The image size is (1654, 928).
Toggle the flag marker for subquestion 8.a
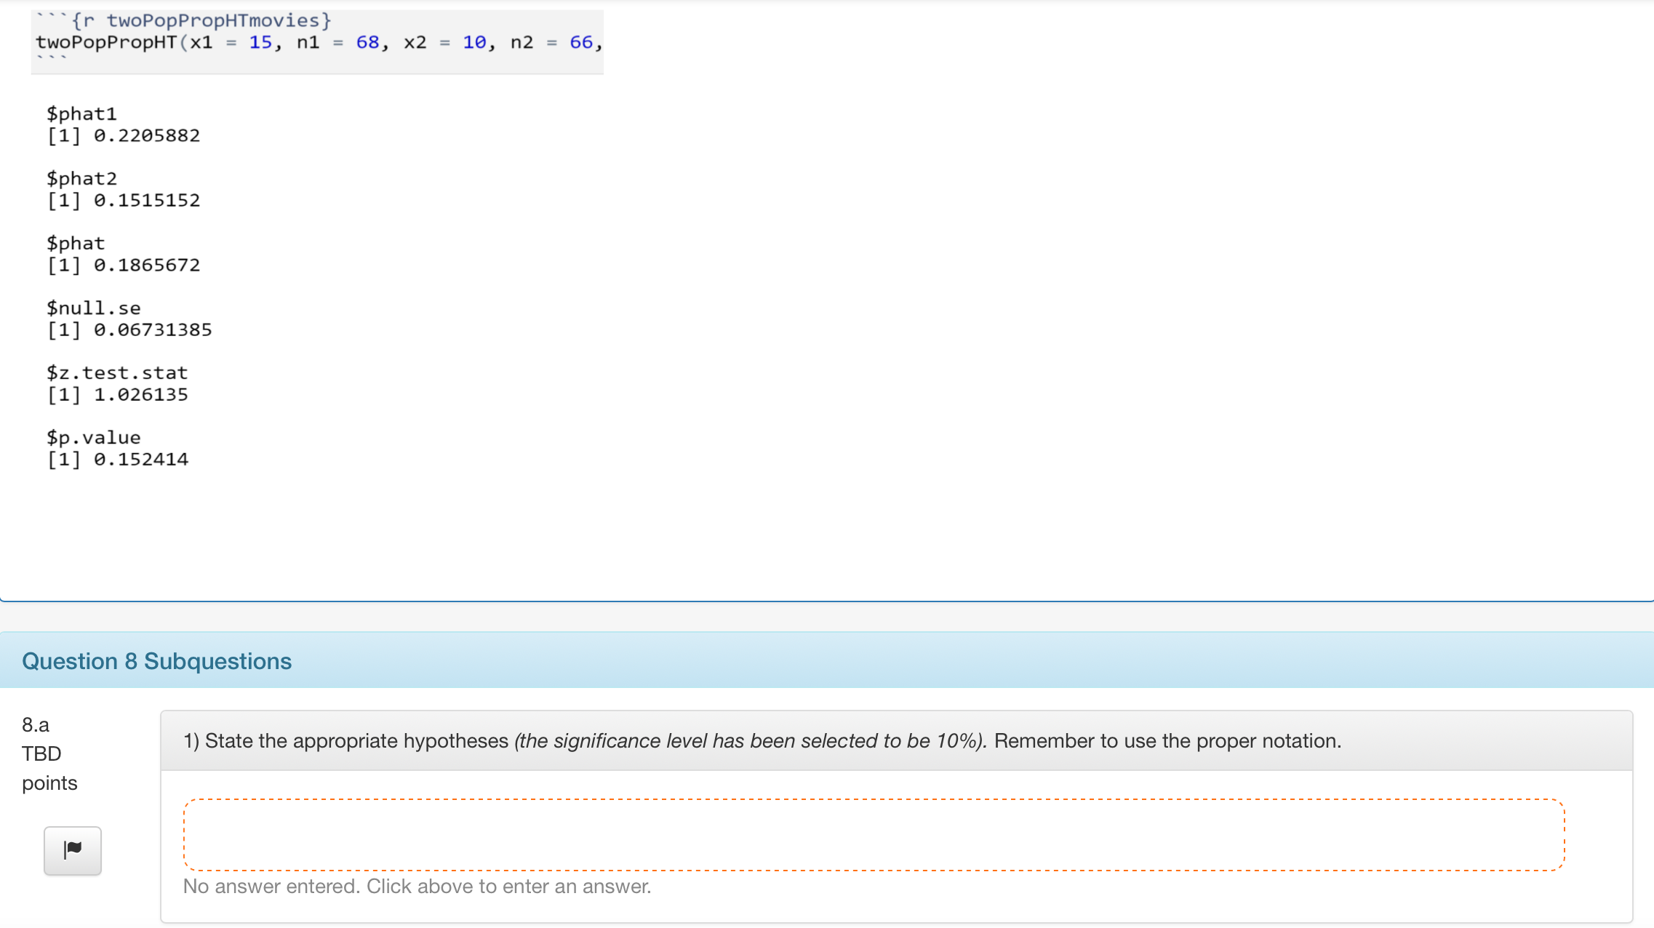[x=71, y=850]
